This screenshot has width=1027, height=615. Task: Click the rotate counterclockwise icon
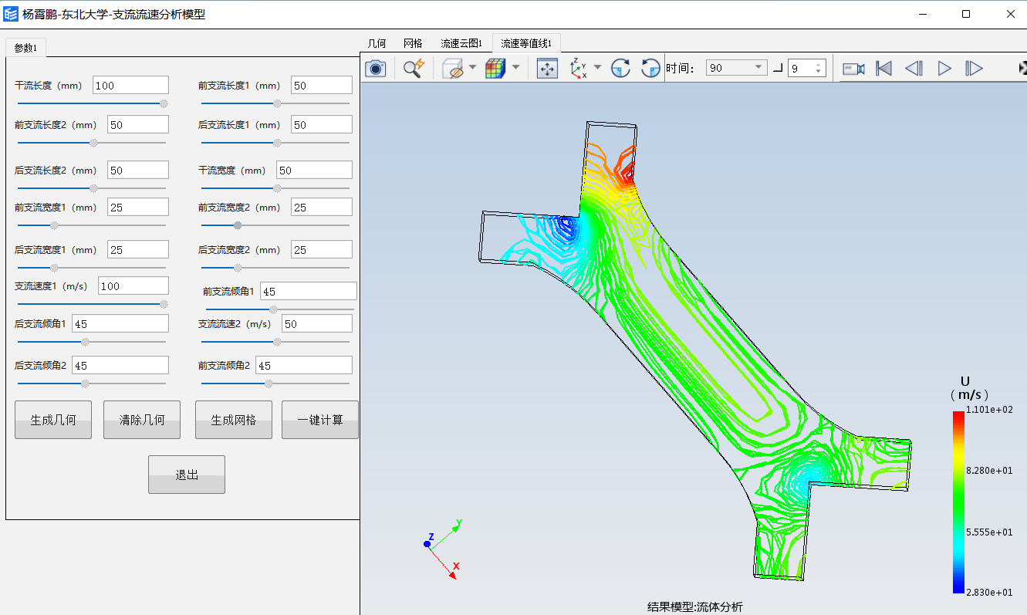click(650, 68)
